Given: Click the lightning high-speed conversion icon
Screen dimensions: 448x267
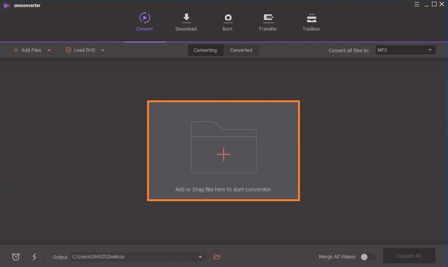Looking at the screenshot, I should pos(35,256).
